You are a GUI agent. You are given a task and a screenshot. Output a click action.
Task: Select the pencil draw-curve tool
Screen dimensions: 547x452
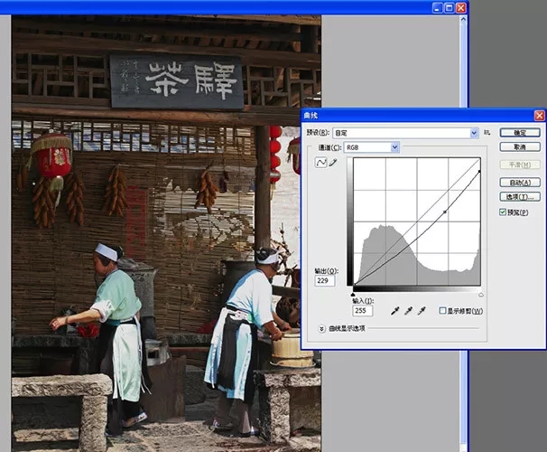[x=333, y=163]
